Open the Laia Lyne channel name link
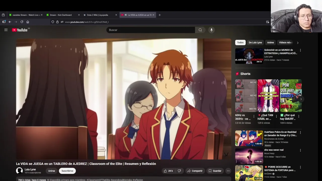 click(30, 169)
